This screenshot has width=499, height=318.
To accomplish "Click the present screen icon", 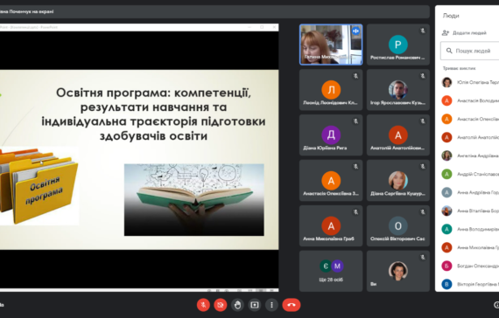I will 255,305.
